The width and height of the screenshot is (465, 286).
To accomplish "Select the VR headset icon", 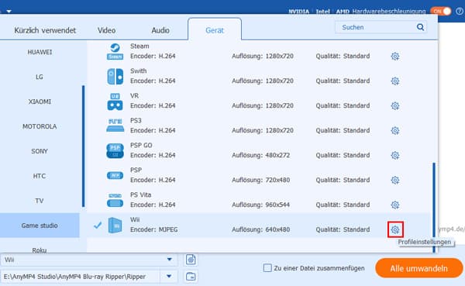I will pos(115,102).
